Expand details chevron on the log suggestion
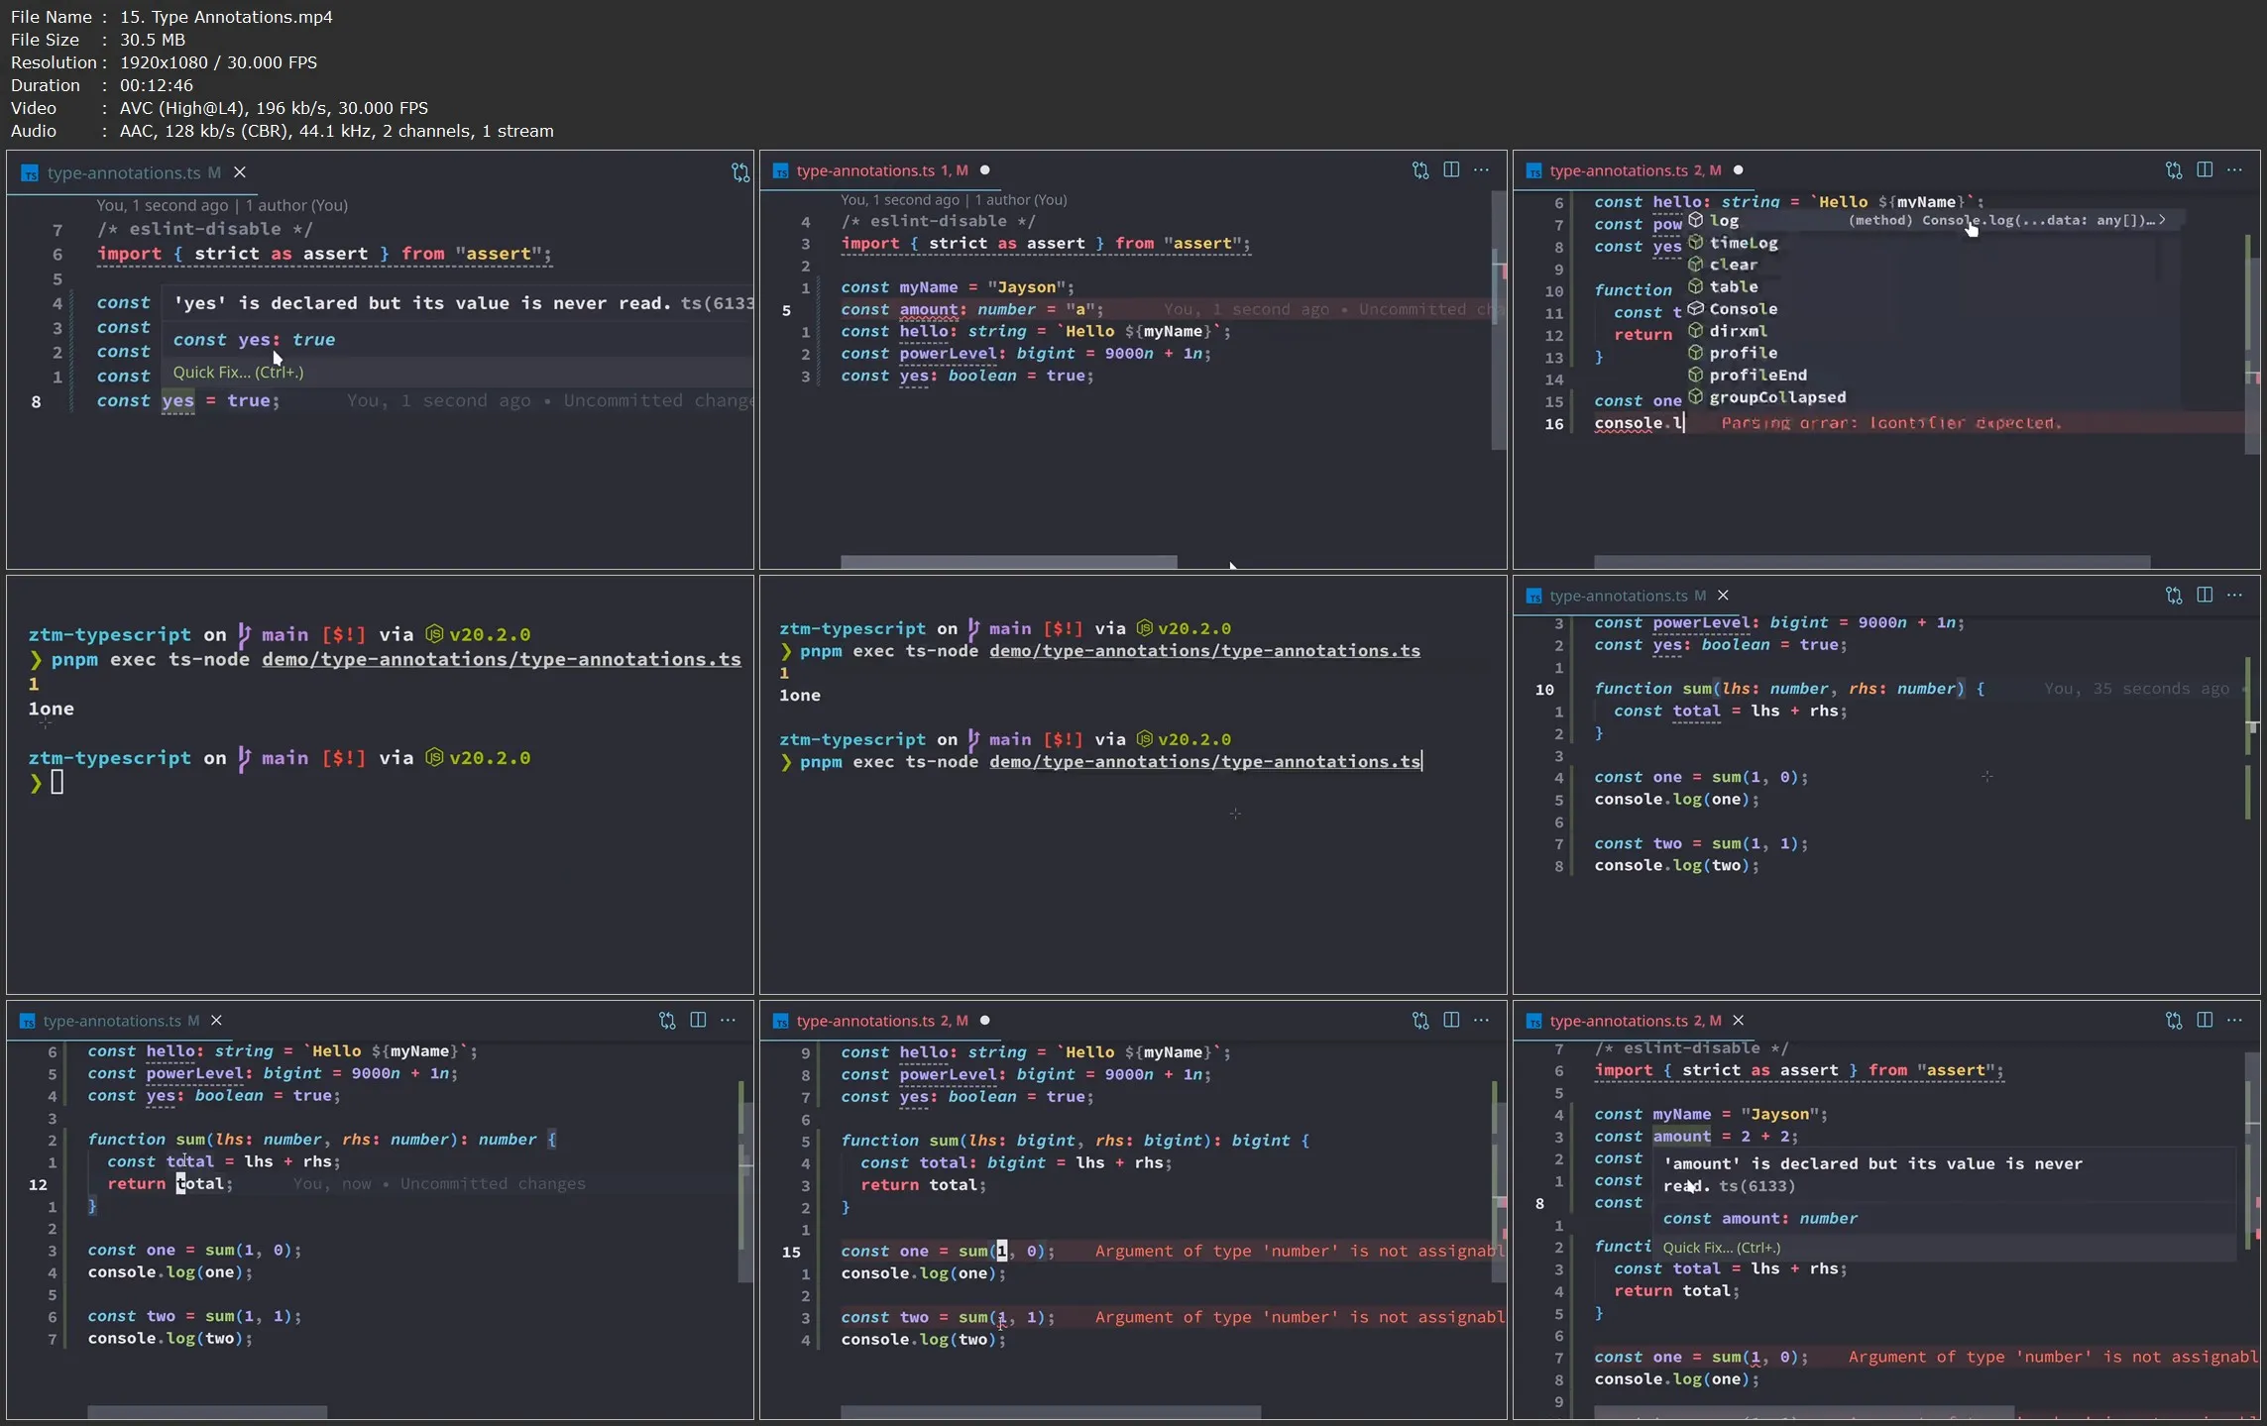The image size is (2267, 1426). tap(2162, 220)
